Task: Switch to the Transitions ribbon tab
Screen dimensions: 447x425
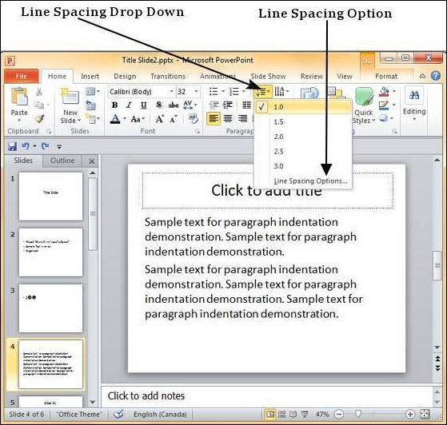Action: click(x=168, y=77)
